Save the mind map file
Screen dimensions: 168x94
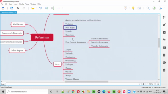pos(12,8)
